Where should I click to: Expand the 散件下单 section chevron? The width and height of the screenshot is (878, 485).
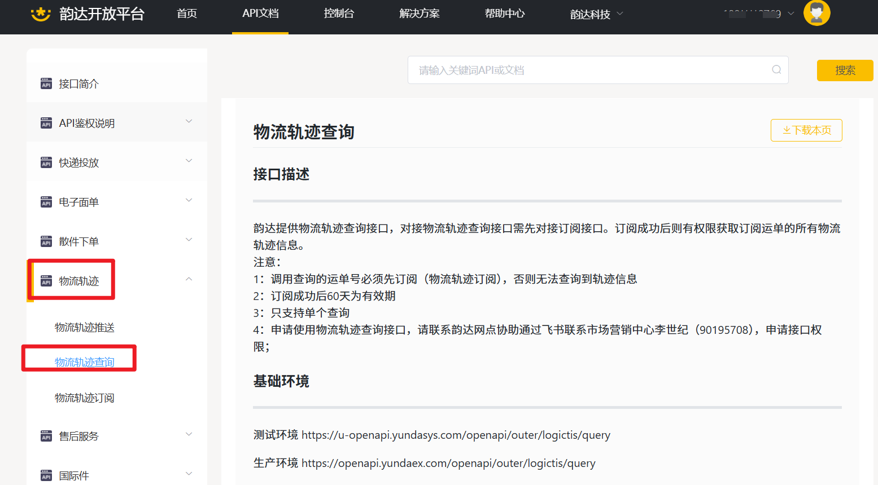click(189, 240)
